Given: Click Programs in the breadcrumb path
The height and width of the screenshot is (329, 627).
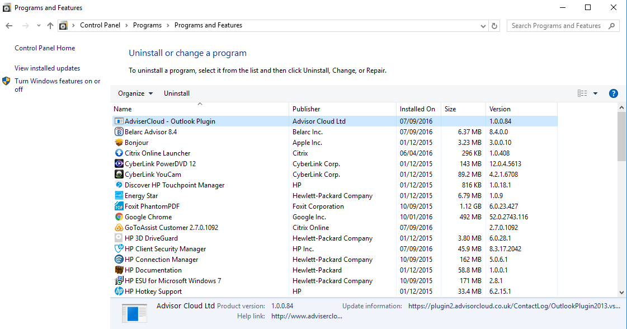Looking at the screenshot, I should point(147,25).
